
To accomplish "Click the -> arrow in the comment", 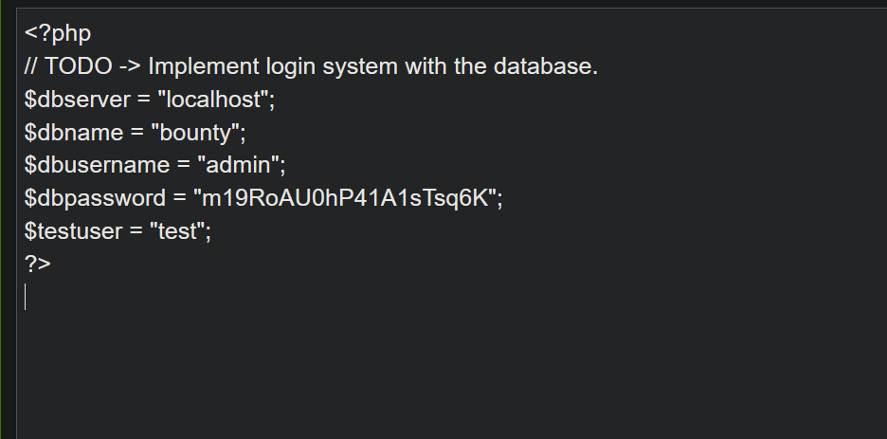I will click(x=130, y=66).
